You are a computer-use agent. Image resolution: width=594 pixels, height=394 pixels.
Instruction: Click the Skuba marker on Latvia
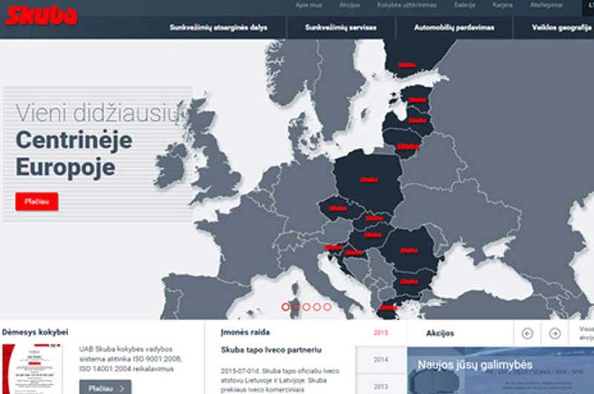[x=417, y=121]
